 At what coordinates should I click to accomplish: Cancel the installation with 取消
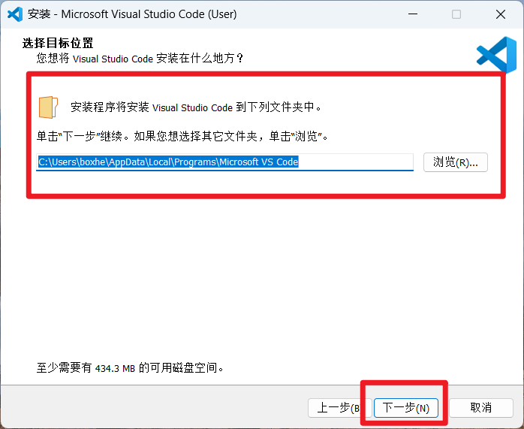[481, 408]
